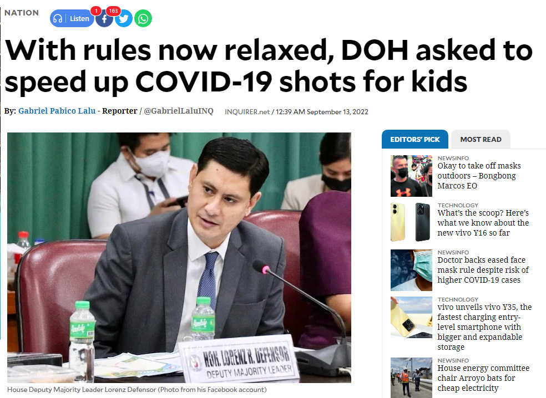Share the article on Facebook
Screen dimensions: 546x398
point(104,19)
